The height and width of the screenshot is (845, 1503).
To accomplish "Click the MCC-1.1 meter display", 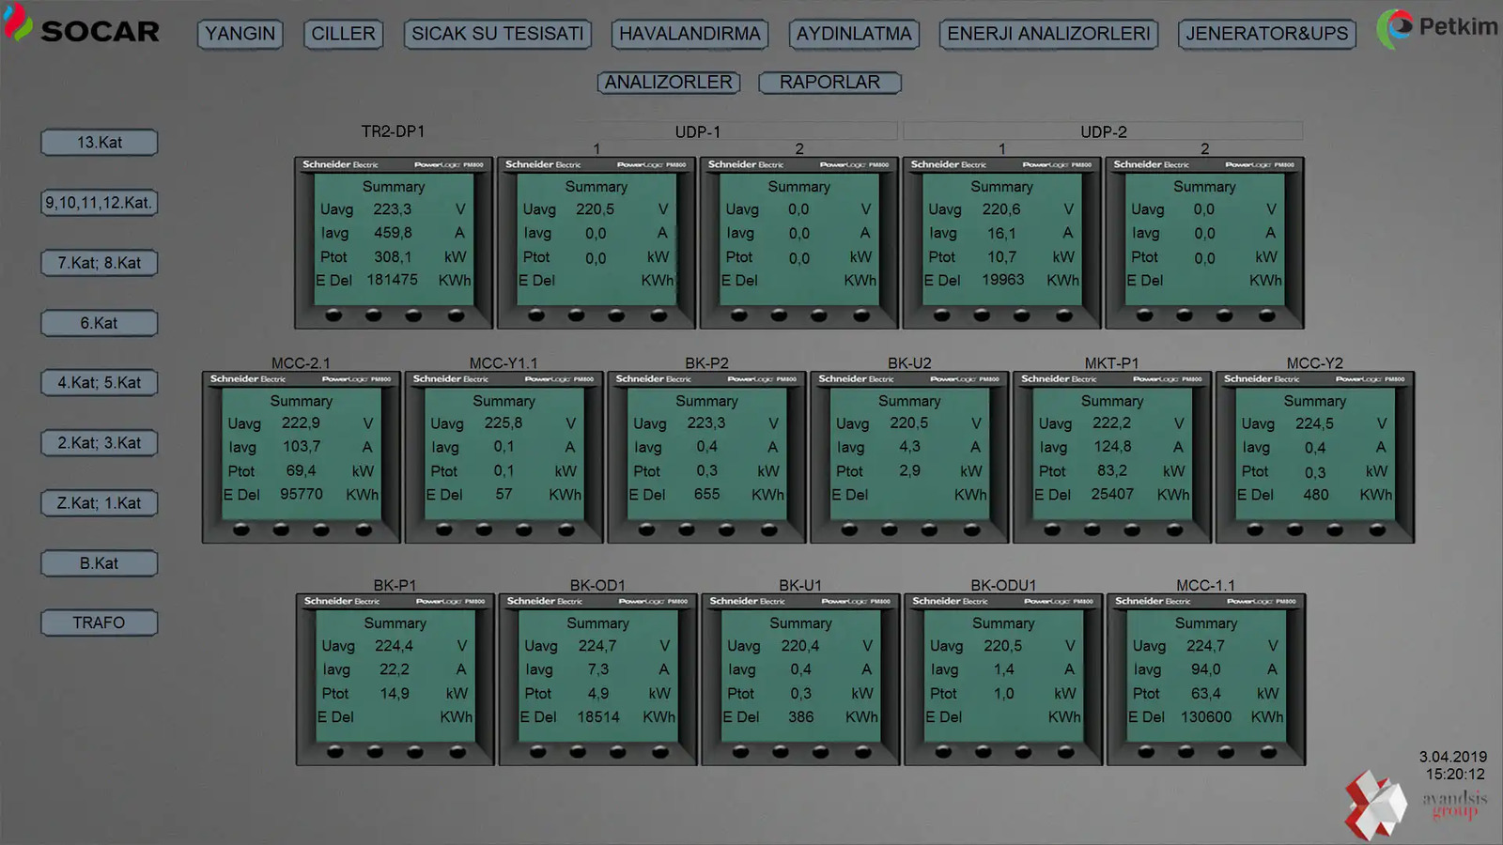I will (1205, 680).
